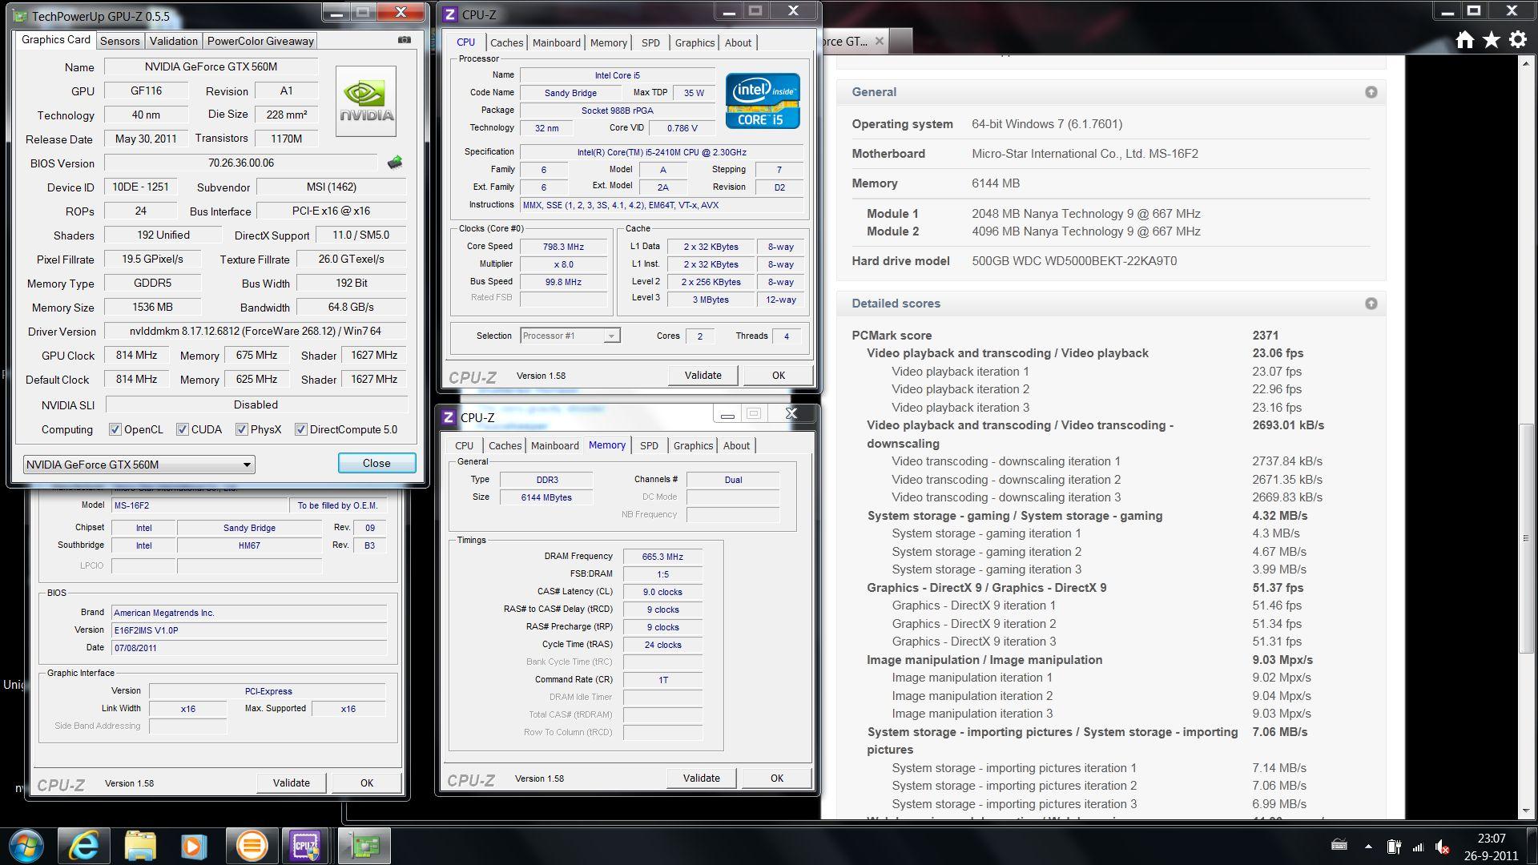The height and width of the screenshot is (865, 1538).
Task: Click the BIOS Version field 70.26.36.00.06
Action: click(240, 163)
